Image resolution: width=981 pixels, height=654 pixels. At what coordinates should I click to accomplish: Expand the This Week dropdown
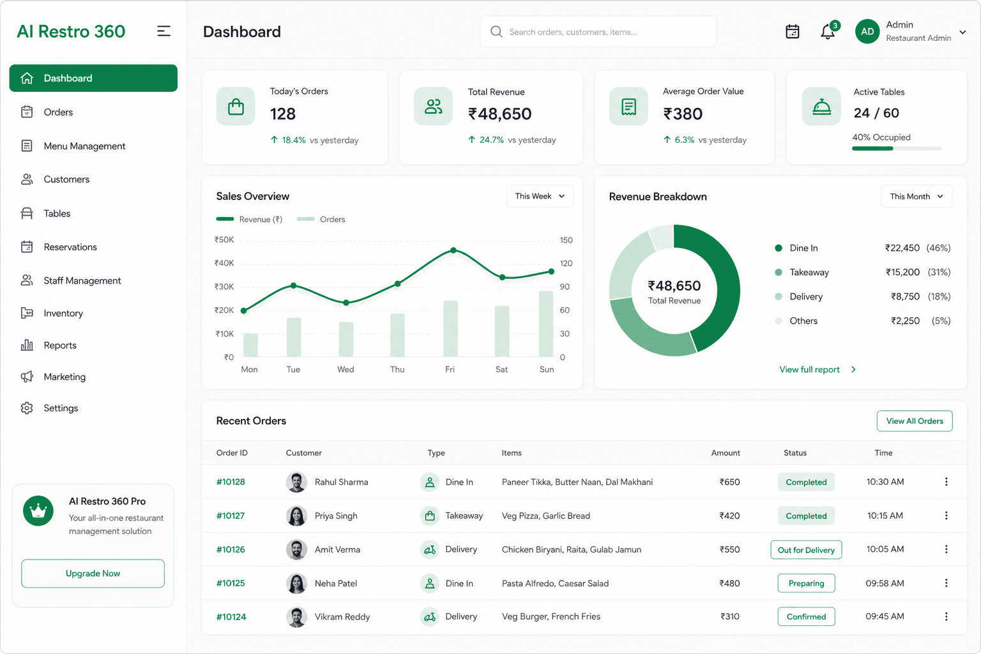[540, 196]
